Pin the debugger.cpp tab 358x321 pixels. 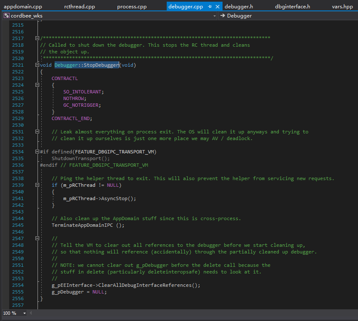210,7
